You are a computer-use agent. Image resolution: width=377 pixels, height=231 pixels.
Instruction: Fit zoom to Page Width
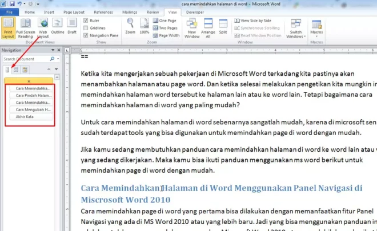[x=166, y=35]
